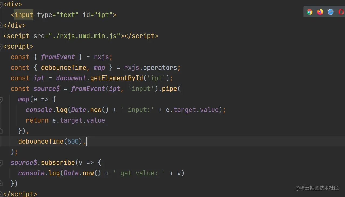Click the type="text" attribute

[x=58, y=15]
